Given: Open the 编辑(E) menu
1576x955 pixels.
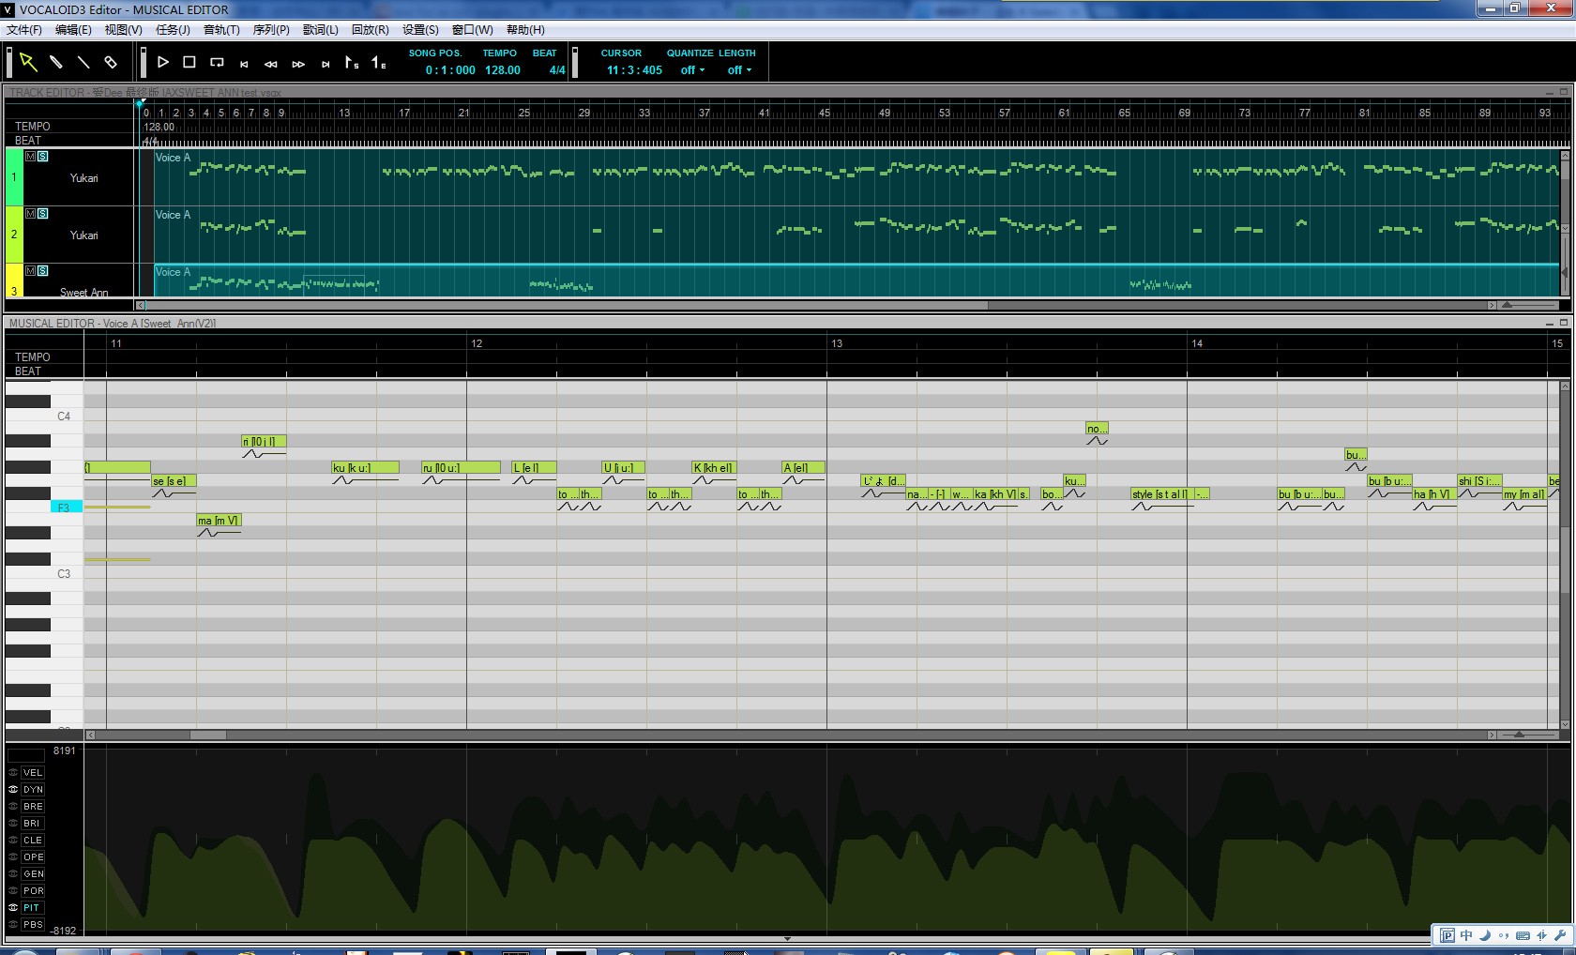Looking at the screenshot, I should tap(73, 30).
